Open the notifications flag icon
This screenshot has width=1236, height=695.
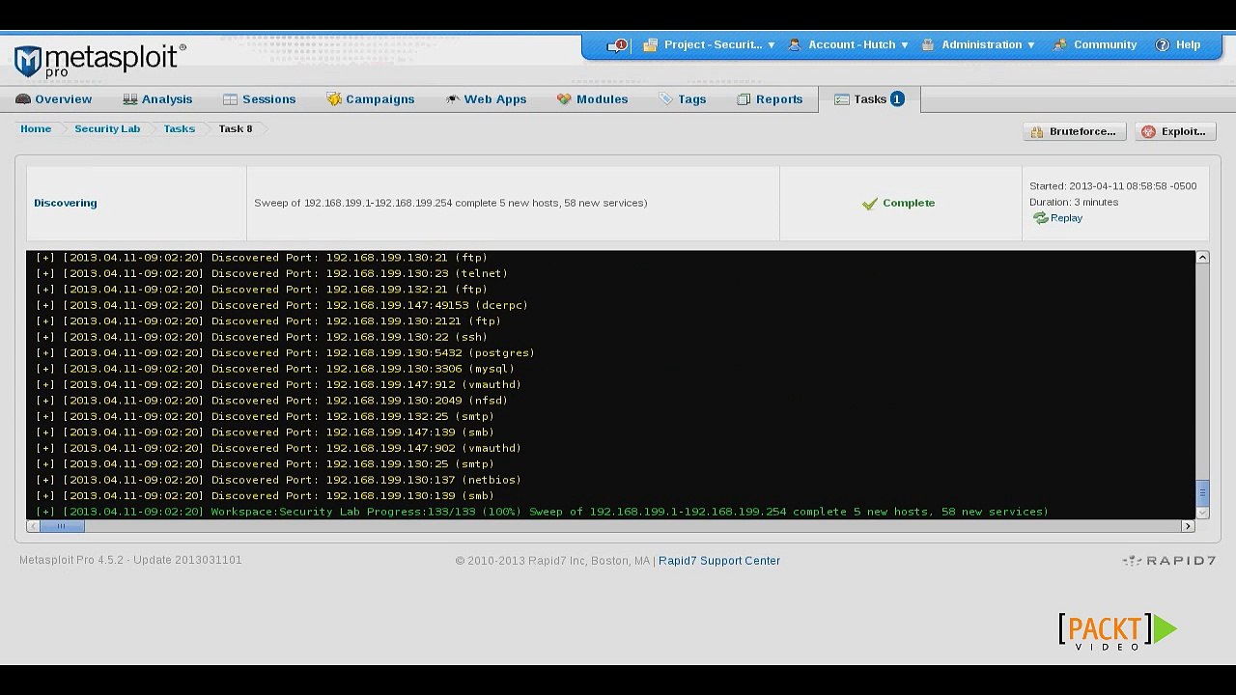tap(617, 45)
